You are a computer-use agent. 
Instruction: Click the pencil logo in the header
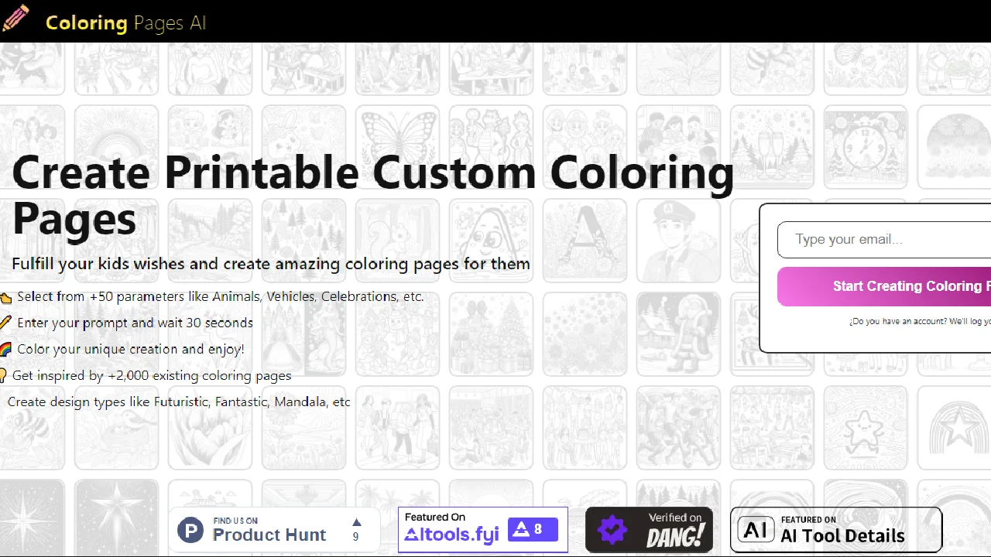pyautogui.click(x=15, y=19)
